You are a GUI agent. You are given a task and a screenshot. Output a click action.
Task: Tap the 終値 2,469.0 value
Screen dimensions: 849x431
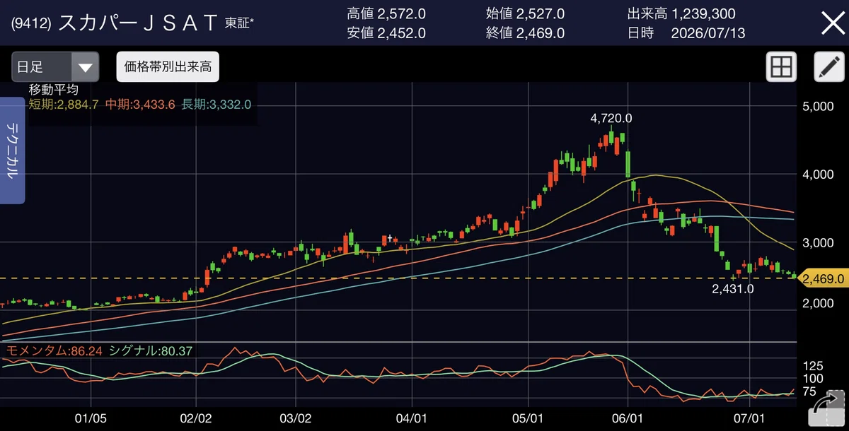coord(526,33)
